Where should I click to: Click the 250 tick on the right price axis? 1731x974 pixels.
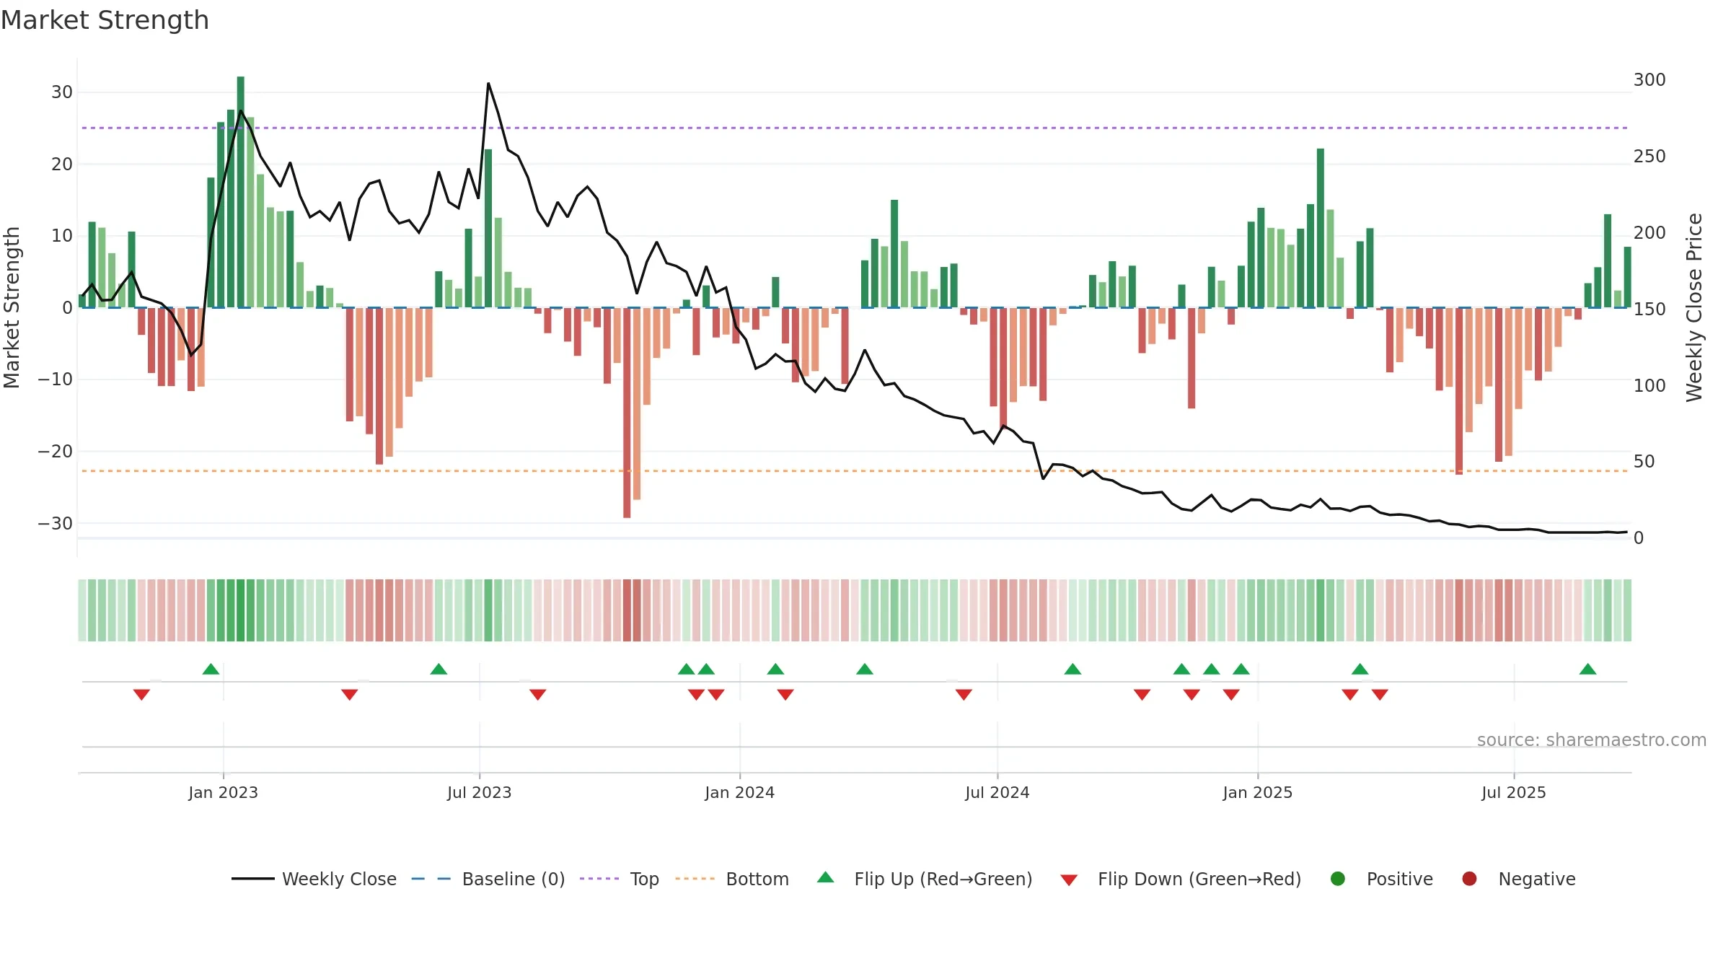(x=1649, y=157)
